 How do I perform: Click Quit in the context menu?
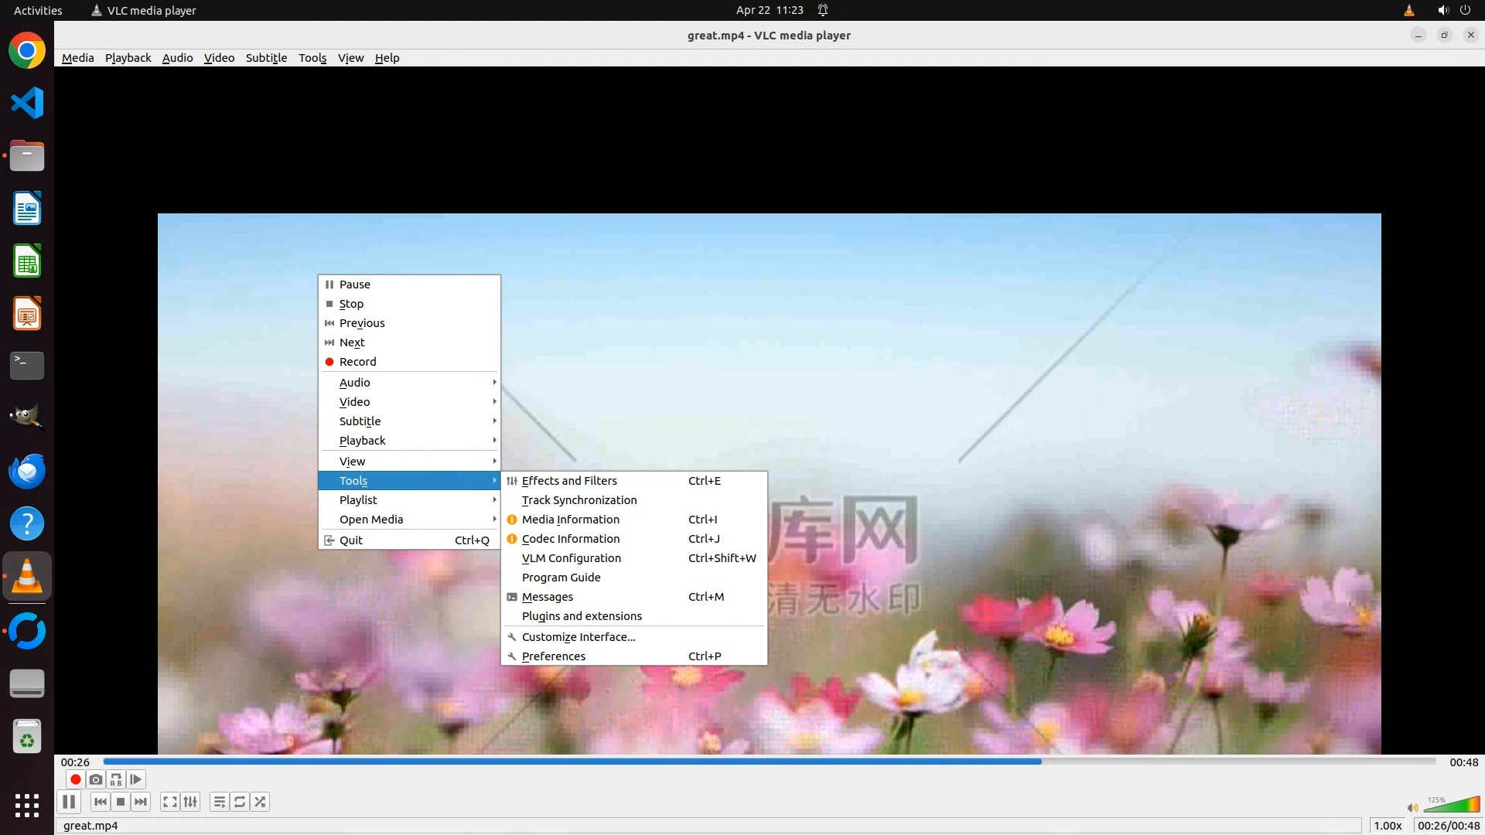[351, 540]
